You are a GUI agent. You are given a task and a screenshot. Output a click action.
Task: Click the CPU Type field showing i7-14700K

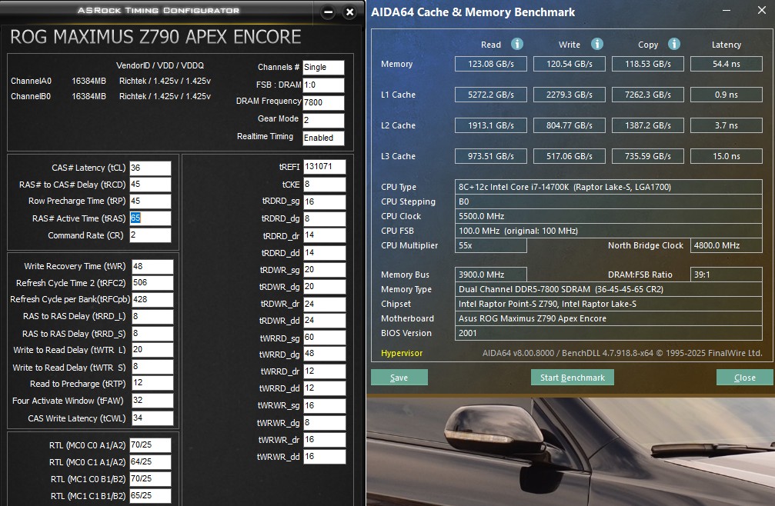click(x=609, y=187)
